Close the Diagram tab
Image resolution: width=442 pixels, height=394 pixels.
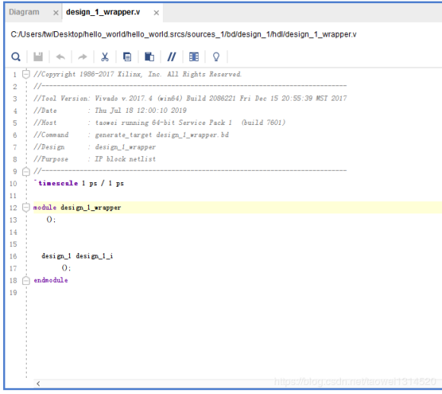point(56,13)
